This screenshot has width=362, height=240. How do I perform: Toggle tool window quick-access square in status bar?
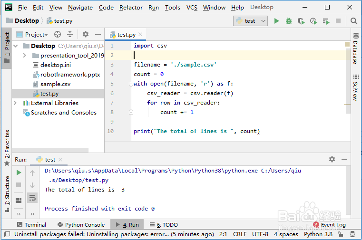tap(7, 234)
